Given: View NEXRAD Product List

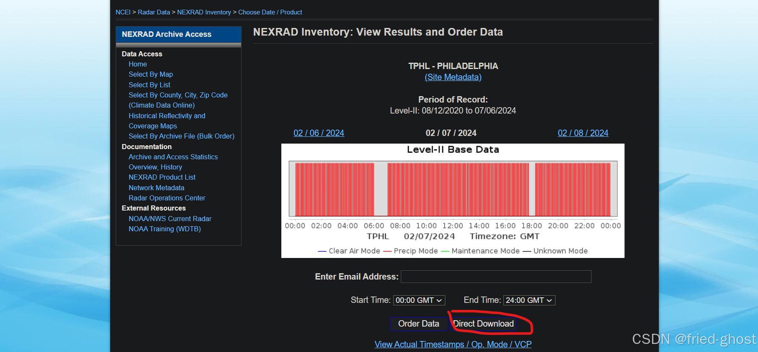Looking at the screenshot, I should (x=162, y=177).
